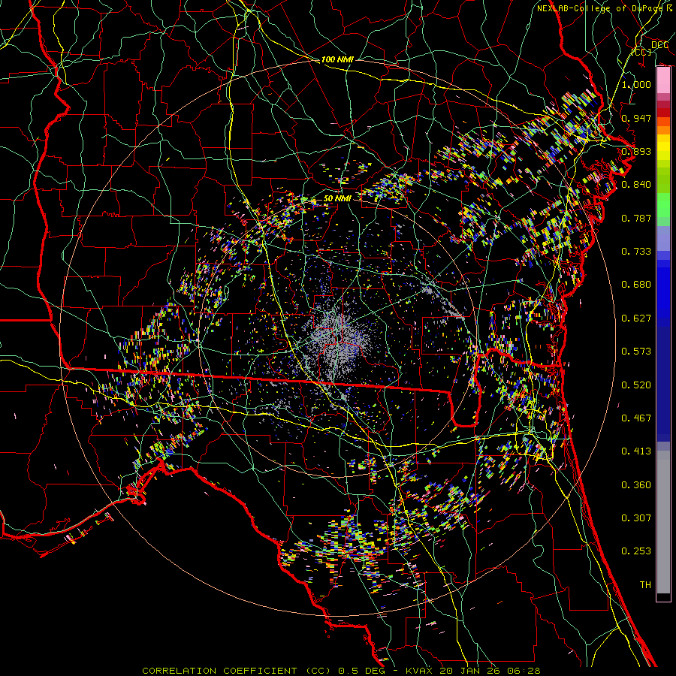Screen dimensions: 676x676
Task: Select the 0.787 legend label
Action: pyautogui.click(x=636, y=219)
